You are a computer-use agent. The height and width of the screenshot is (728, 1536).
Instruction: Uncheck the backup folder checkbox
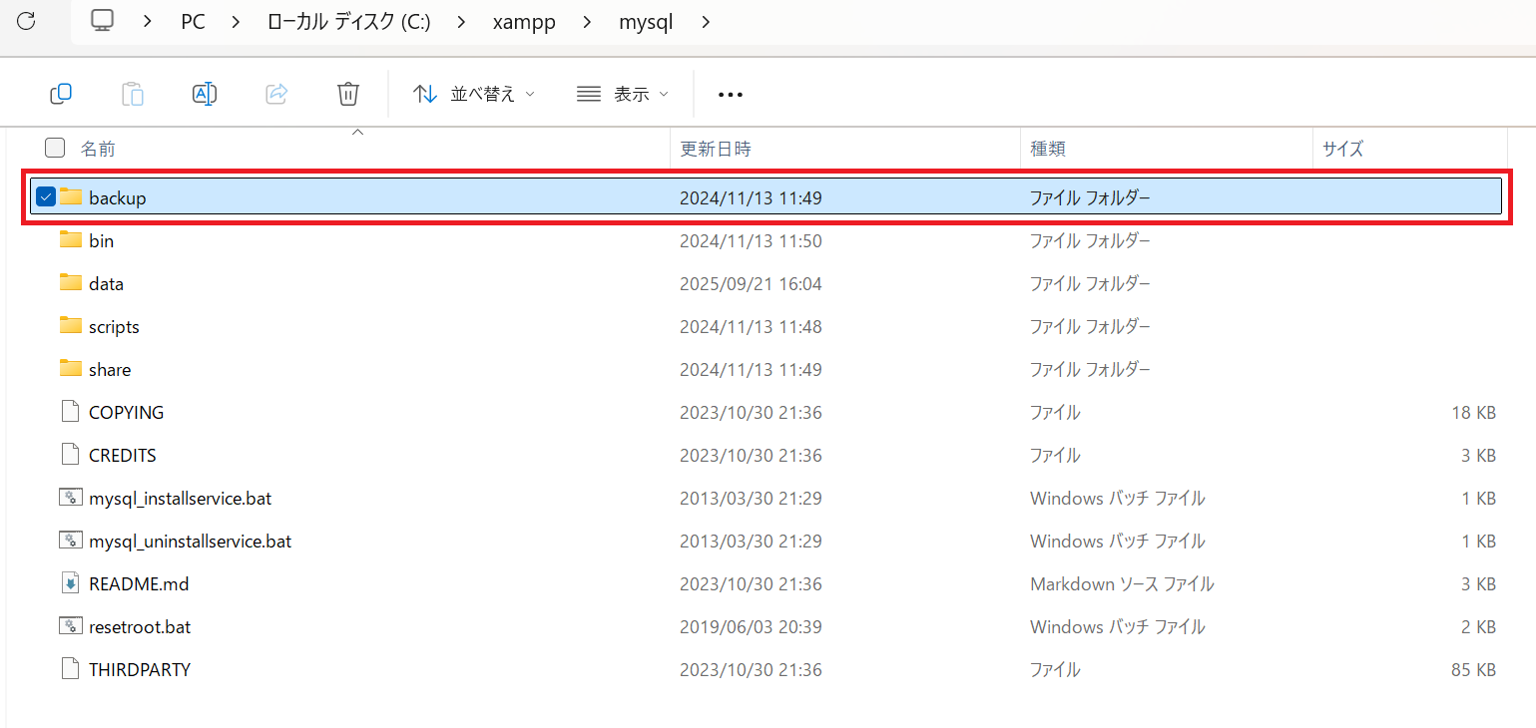46,196
